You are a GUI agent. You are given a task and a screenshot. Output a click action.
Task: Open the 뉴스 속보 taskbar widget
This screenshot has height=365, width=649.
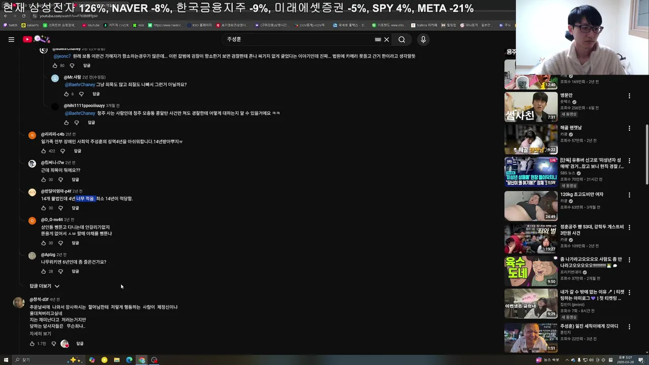point(548,360)
